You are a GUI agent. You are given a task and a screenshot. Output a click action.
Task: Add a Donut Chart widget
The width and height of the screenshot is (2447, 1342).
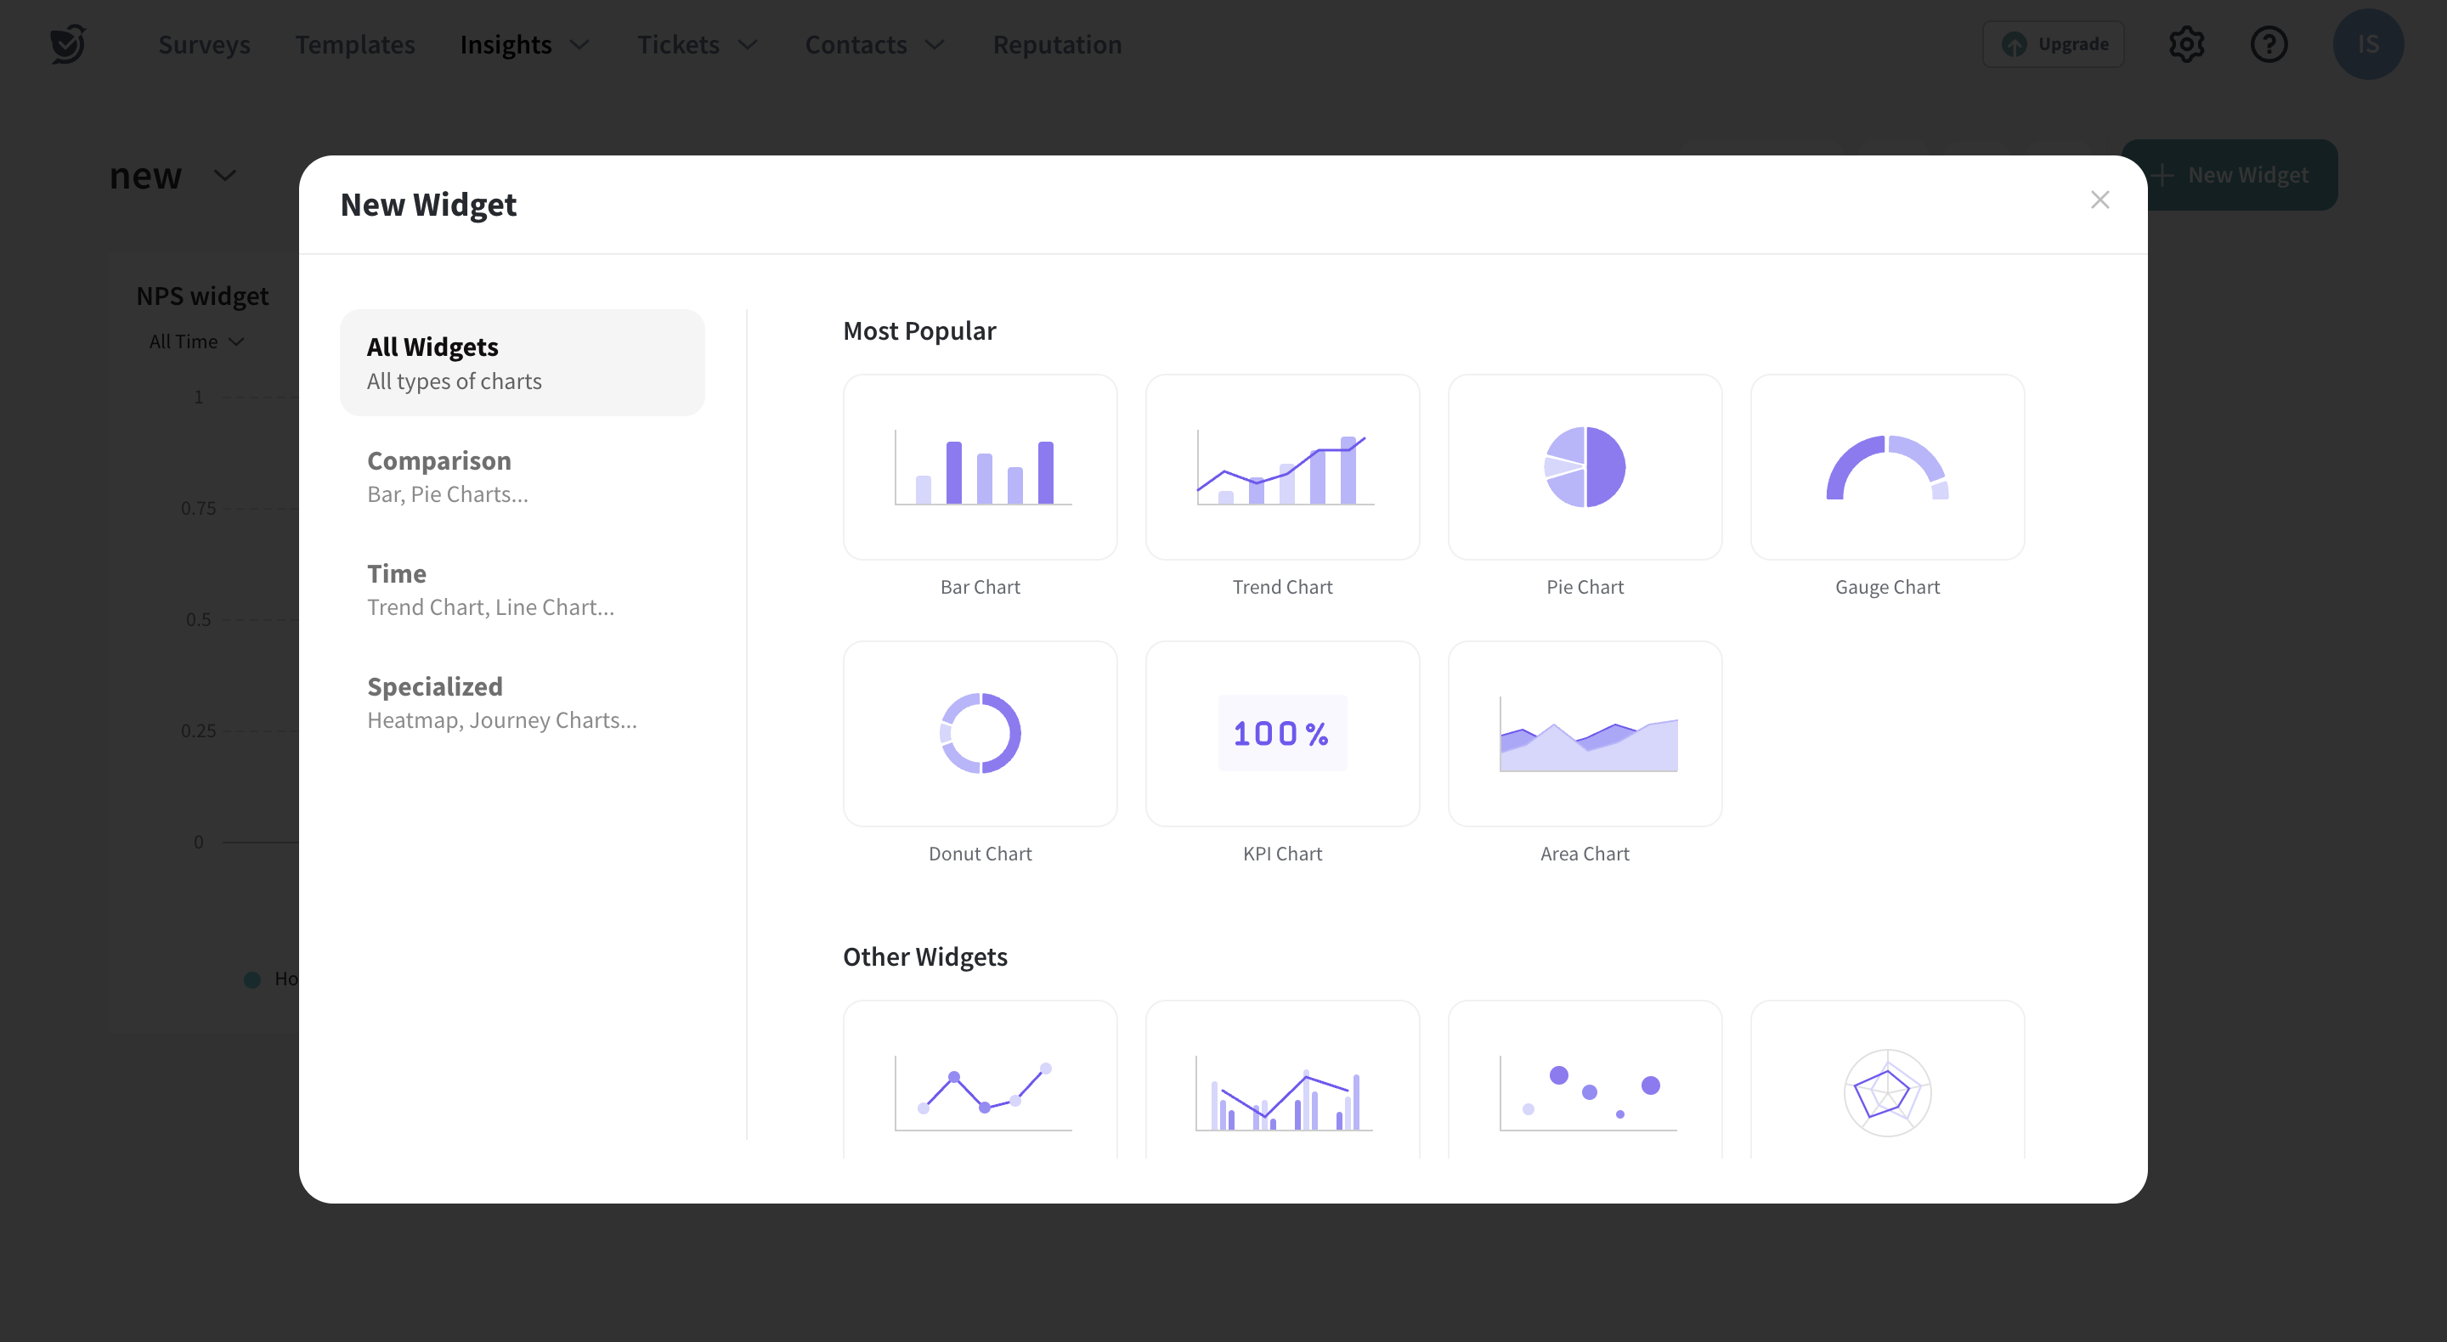point(980,733)
